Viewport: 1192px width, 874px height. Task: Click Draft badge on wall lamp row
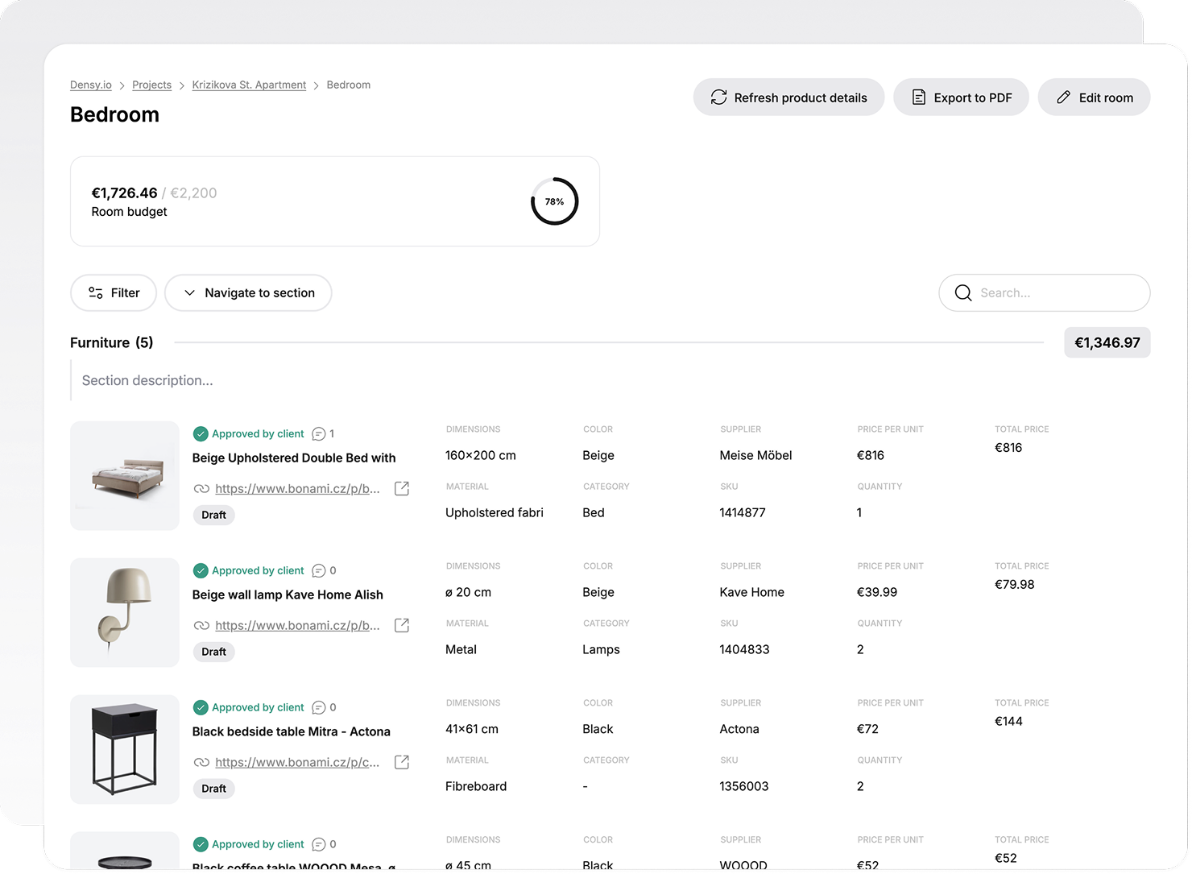[213, 652]
